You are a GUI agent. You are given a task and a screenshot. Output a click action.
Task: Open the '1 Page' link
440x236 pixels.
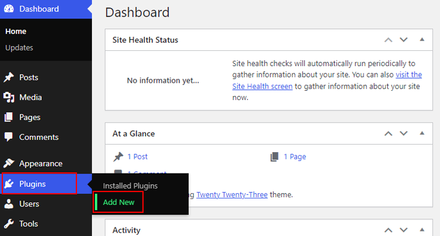click(x=295, y=157)
